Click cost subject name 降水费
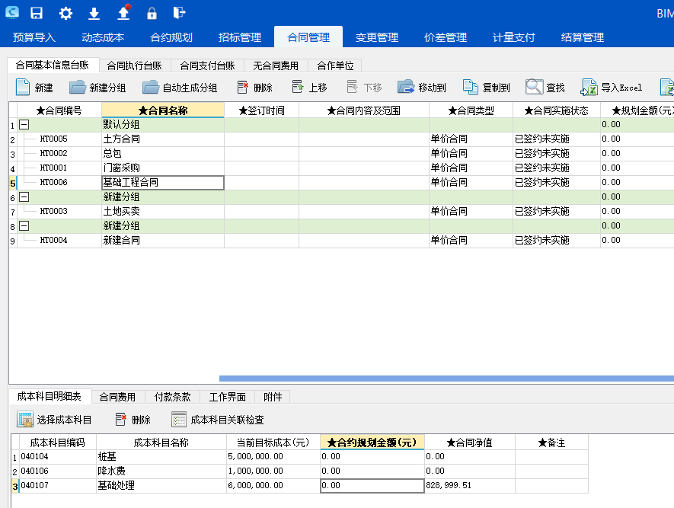 (161, 471)
